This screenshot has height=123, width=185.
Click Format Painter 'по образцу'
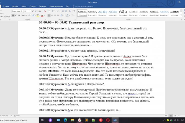pos(5,16)
